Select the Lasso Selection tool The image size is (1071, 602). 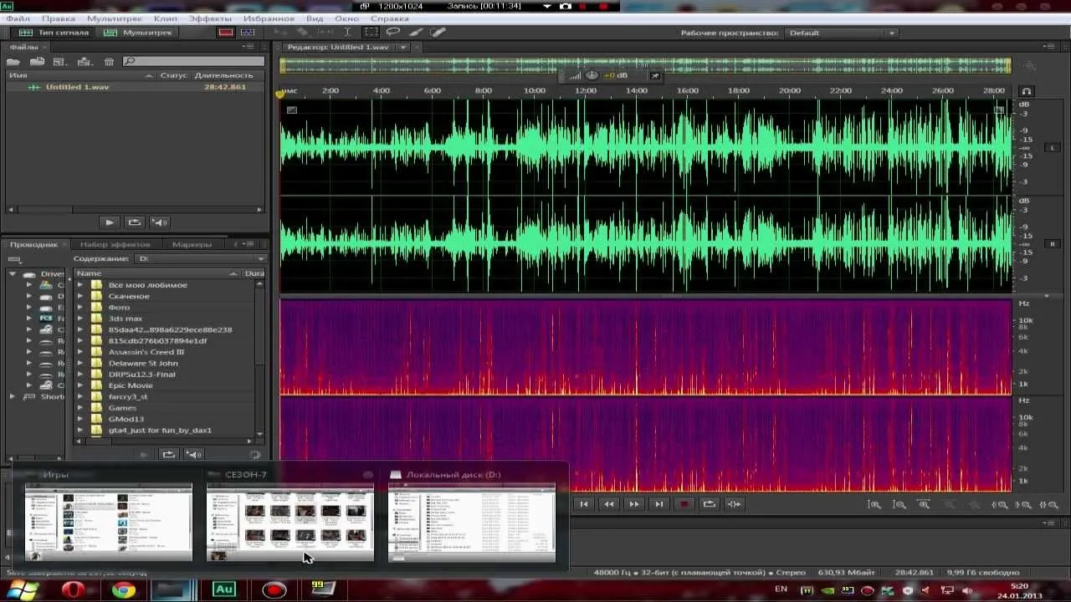pos(392,33)
